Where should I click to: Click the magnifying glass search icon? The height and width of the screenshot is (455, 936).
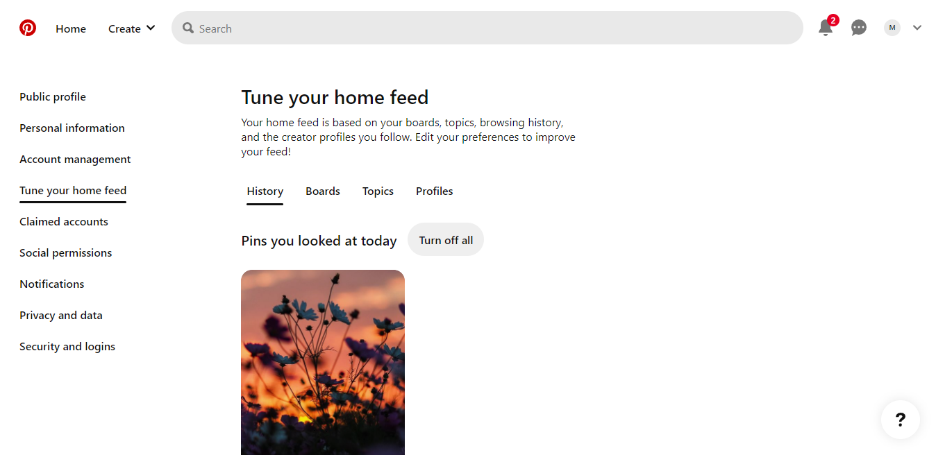[188, 28]
